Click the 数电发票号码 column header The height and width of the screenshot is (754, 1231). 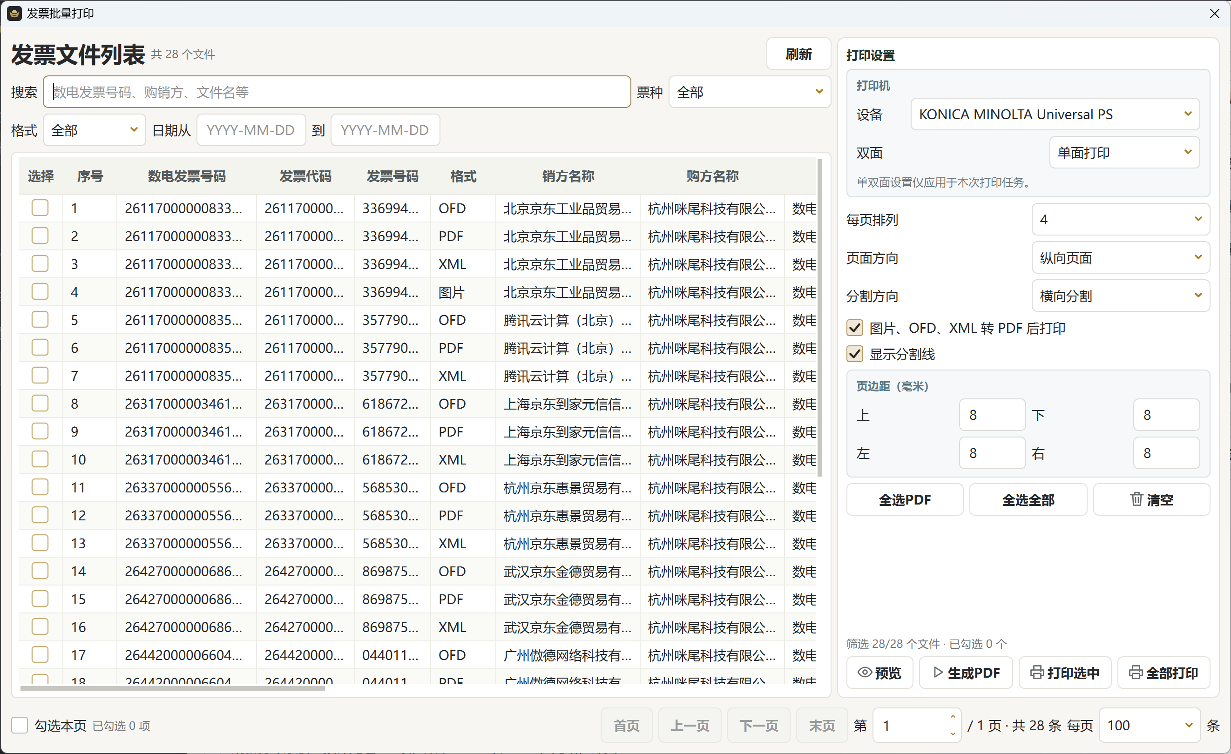click(186, 176)
